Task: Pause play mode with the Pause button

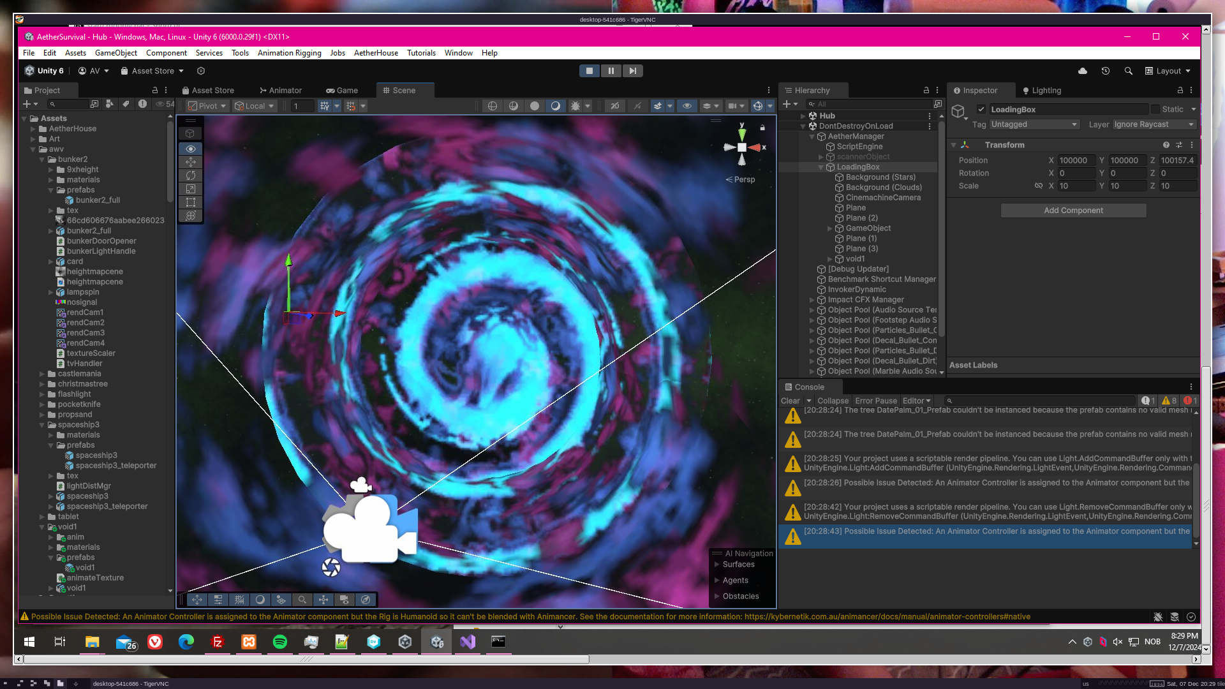Action: click(x=611, y=71)
